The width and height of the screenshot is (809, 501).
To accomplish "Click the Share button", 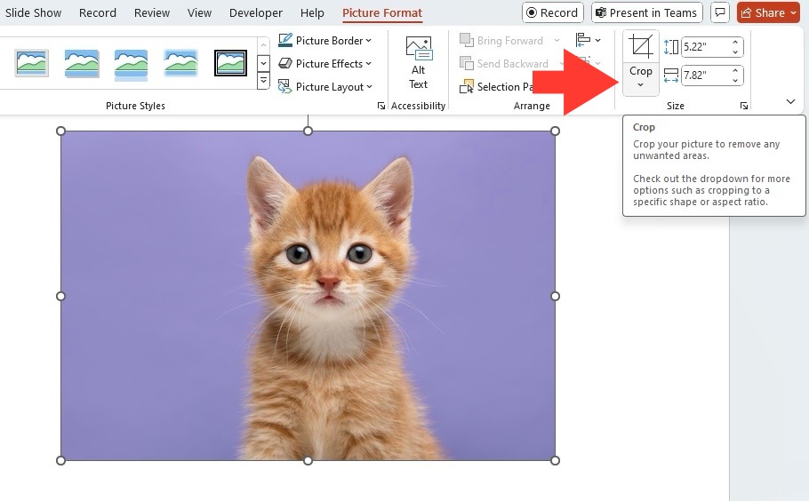I will [769, 13].
